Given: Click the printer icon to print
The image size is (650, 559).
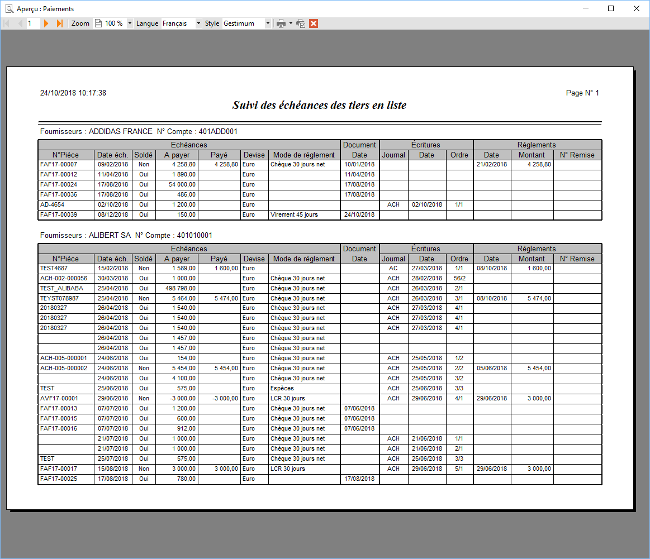Looking at the screenshot, I should click(x=281, y=23).
